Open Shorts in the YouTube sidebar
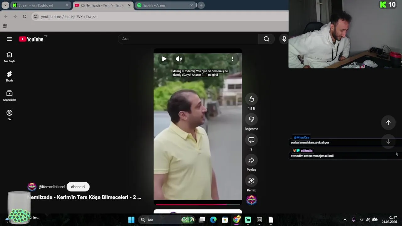 pos(9,76)
